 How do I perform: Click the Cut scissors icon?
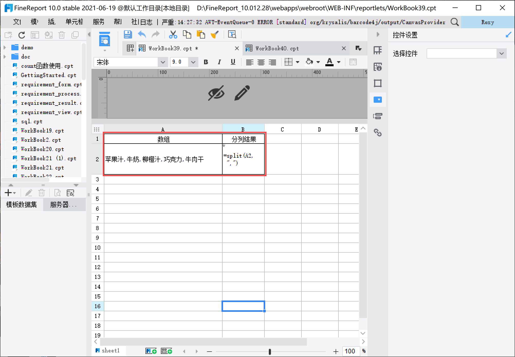point(173,34)
